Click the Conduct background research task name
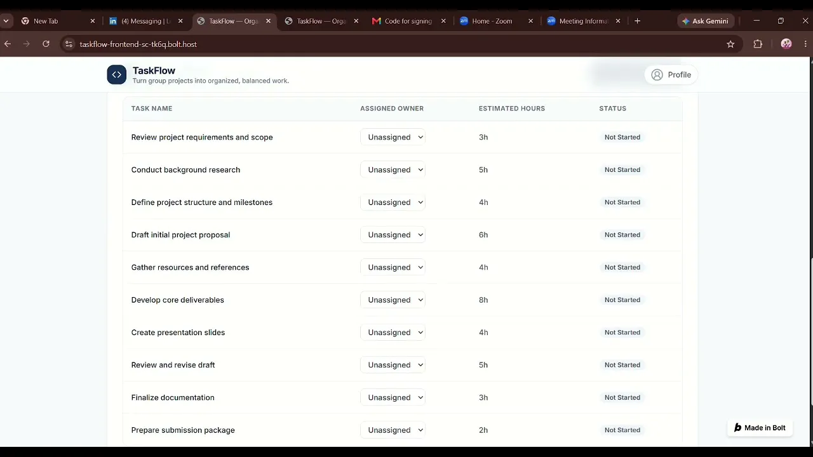Image resolution: width=813 pixels, height=457 pixels. point(185,169)
